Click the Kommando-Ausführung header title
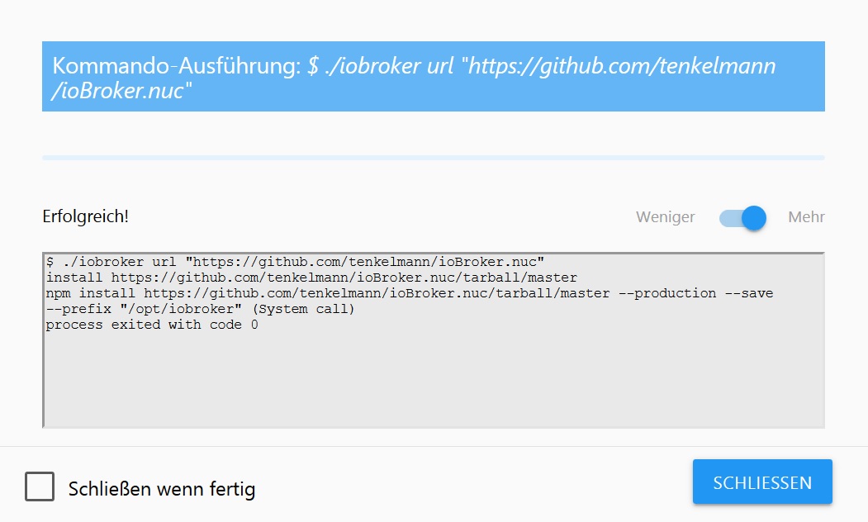The height and width of the screenshot is (522, 868). click(414, 78)
